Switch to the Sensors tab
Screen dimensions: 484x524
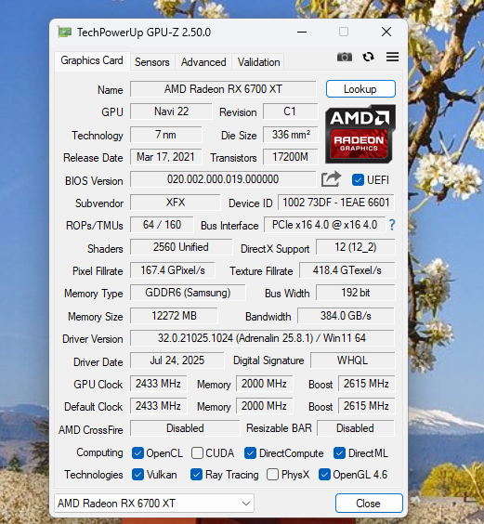pyautogui.click(x=152, y=62)
